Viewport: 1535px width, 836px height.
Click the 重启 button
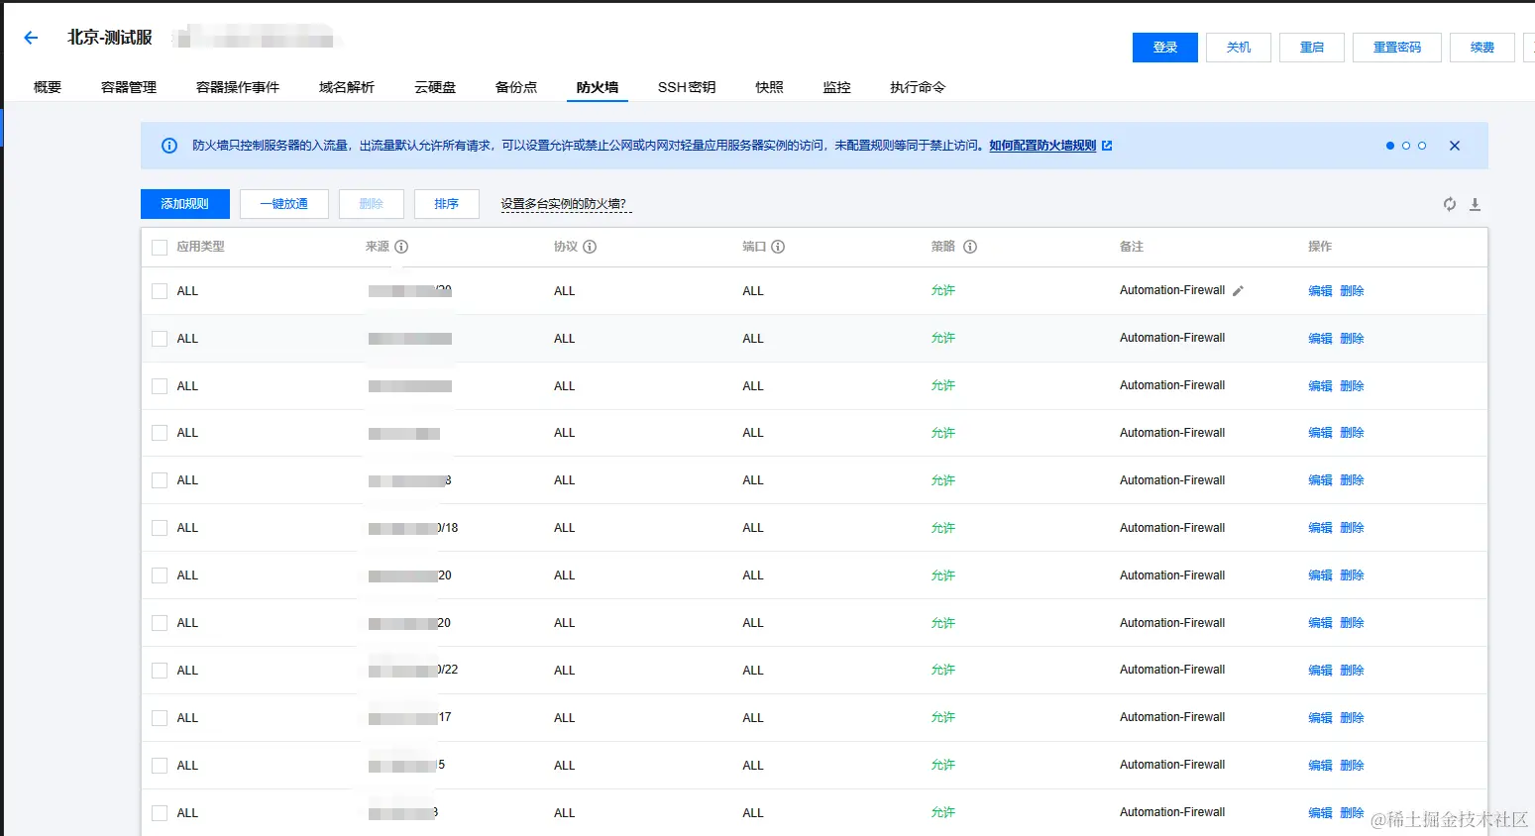tap(1312, 48)
